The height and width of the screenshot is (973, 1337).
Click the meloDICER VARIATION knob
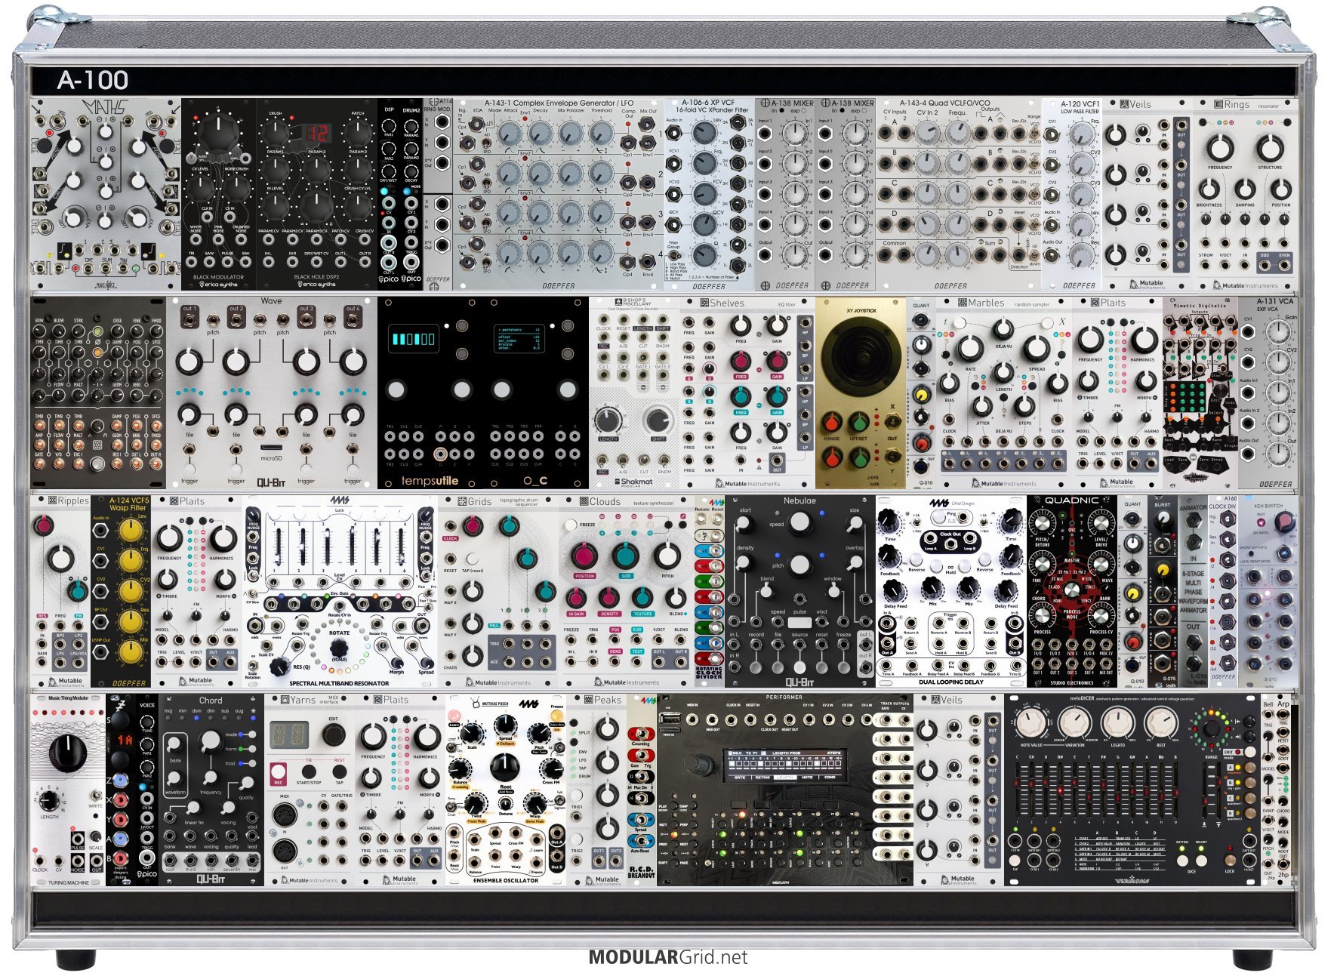tap(1075, 722)
